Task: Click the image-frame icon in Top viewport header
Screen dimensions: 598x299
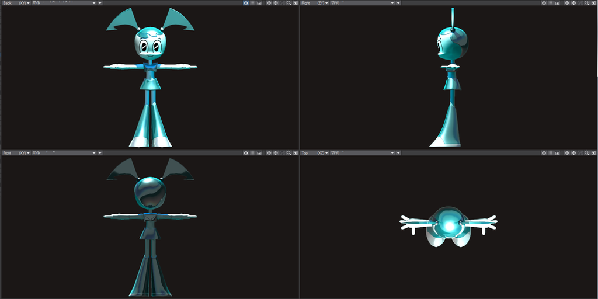Action: 557,152
